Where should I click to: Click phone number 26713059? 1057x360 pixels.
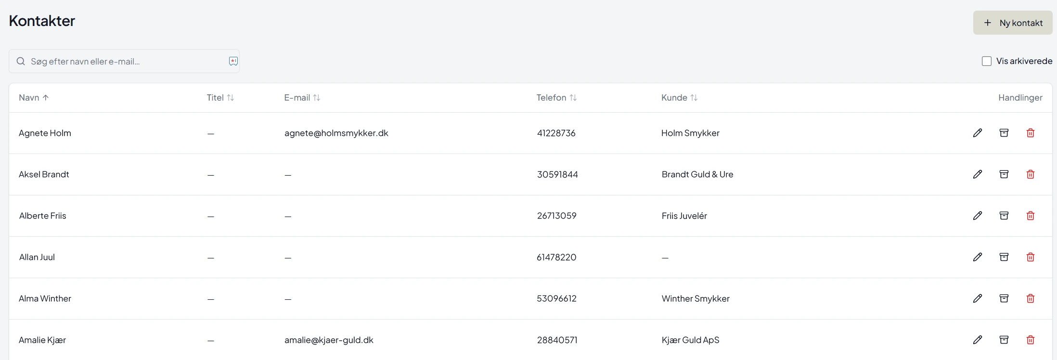[557, 216]
